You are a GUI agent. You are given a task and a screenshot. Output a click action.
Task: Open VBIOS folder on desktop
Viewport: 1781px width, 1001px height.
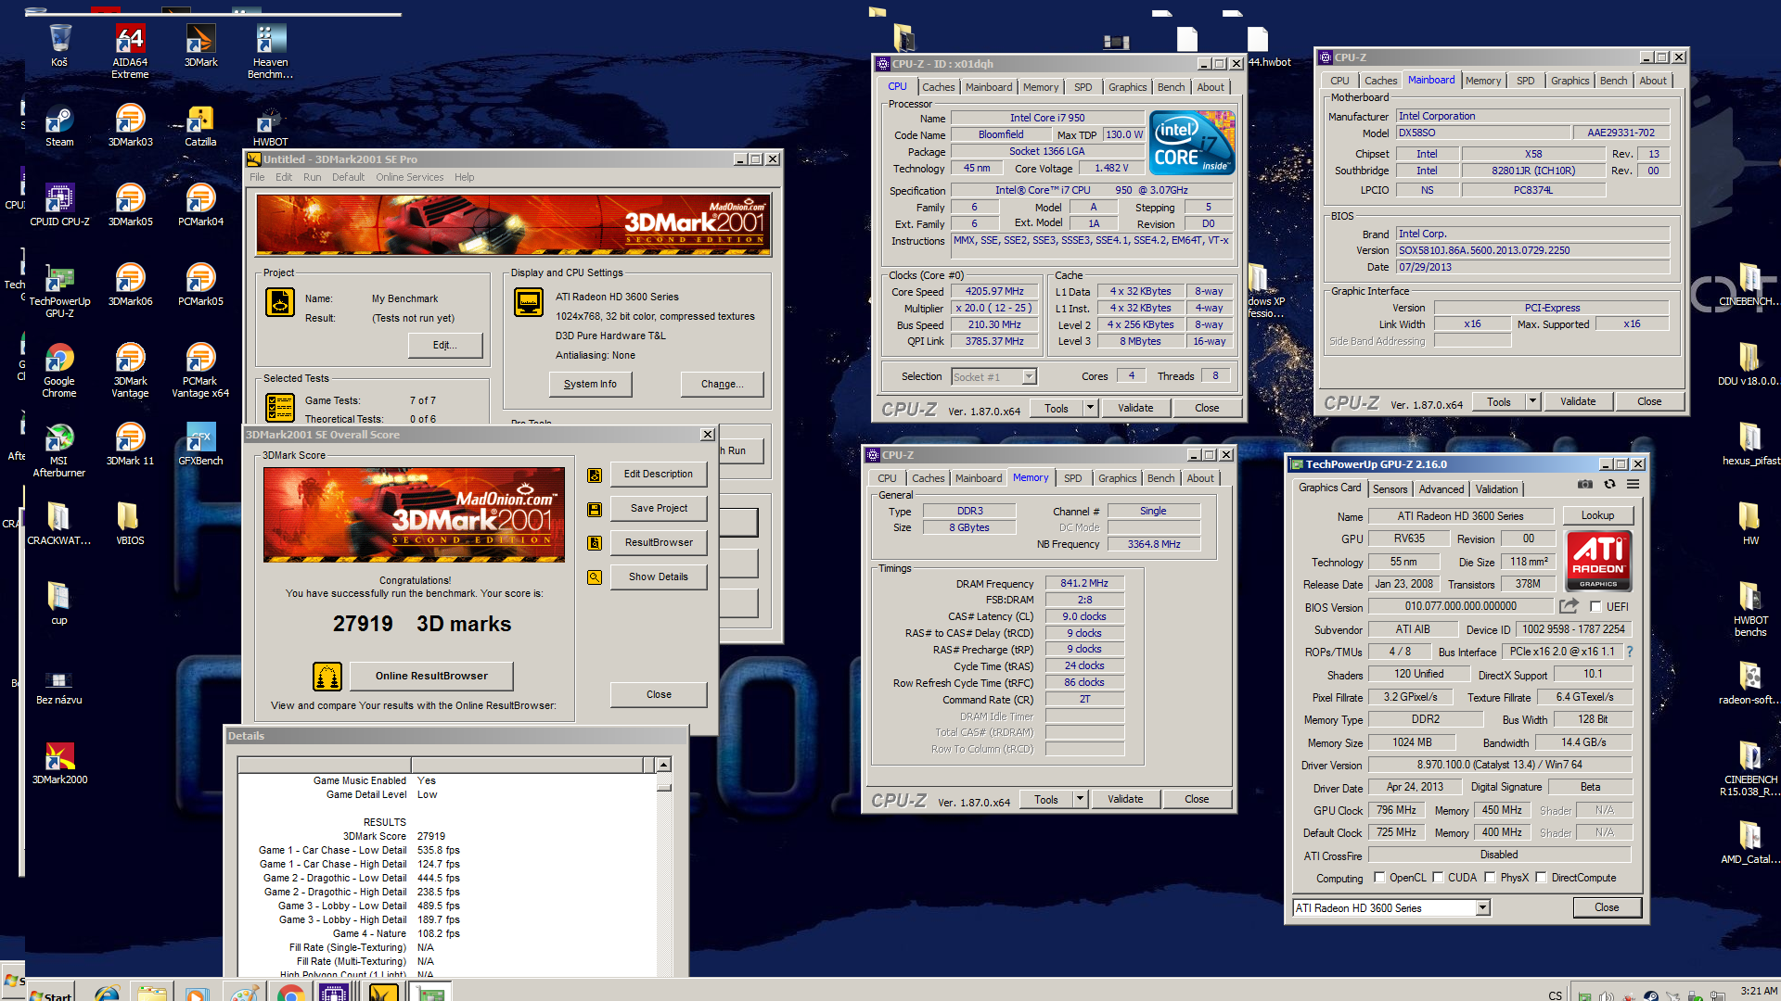(130, 524)
